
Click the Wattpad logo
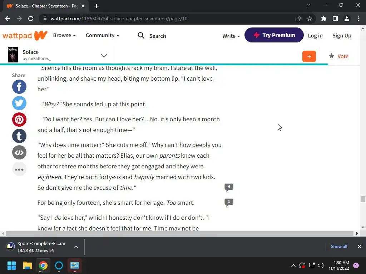tap(25, 35)
